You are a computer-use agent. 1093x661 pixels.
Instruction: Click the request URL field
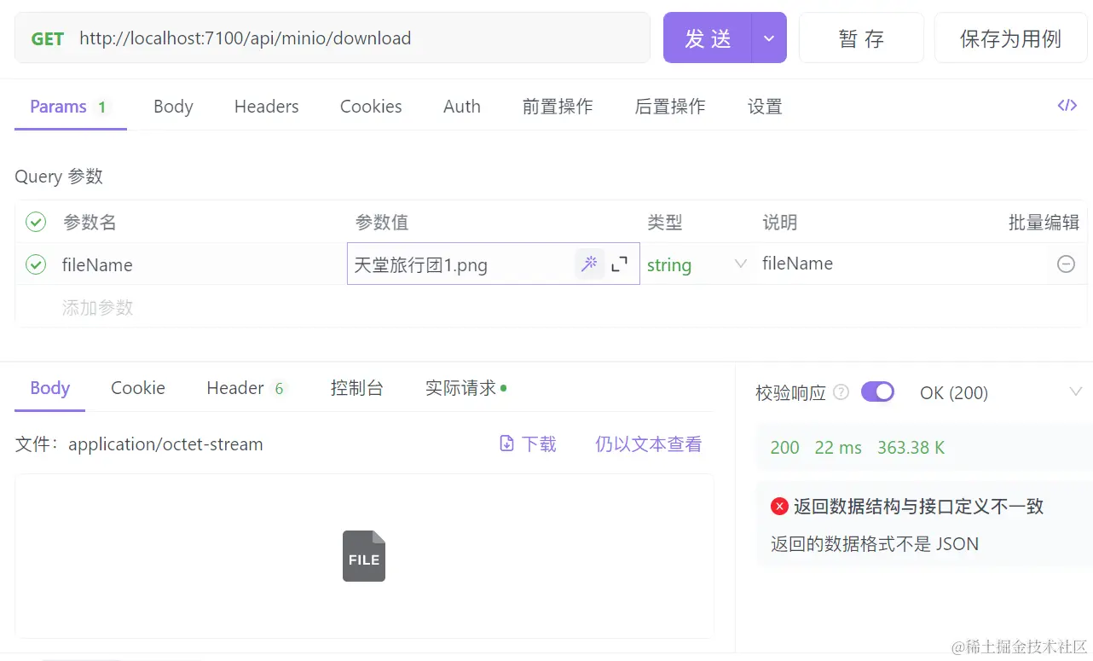coord(333,38)
